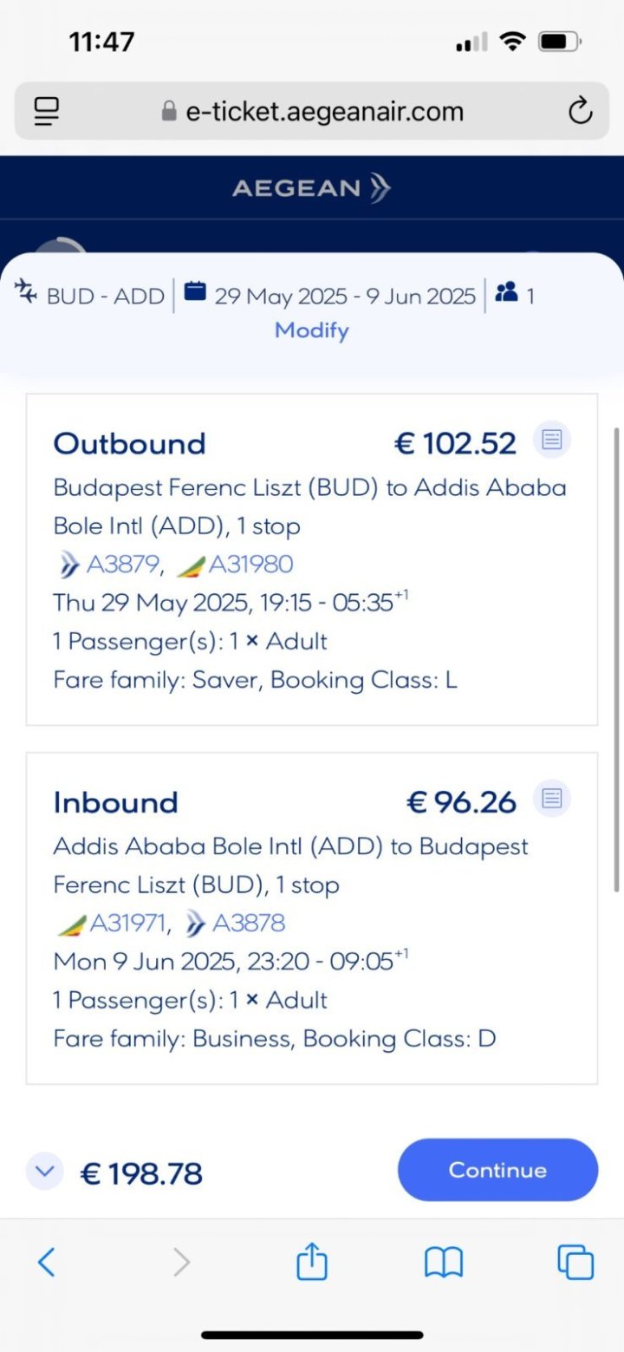Image resolution: width=624 pixels, height=1352 pixels.
Task: Tap the Aegean logo in header
Action: [x=312, y=187]
